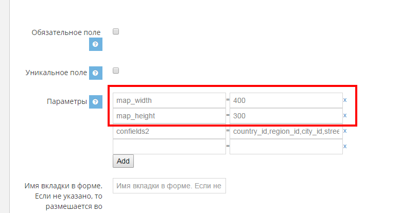Click the empty parameter name field
Screen dimensions: 417x213
pyautogui.click(x=169, y=147)
